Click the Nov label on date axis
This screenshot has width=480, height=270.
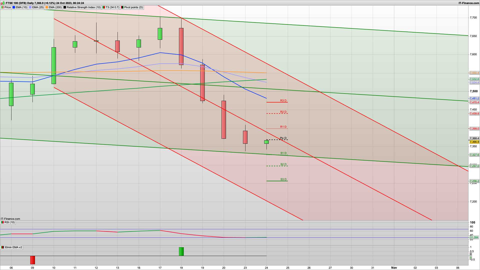[x=394, y=267]
